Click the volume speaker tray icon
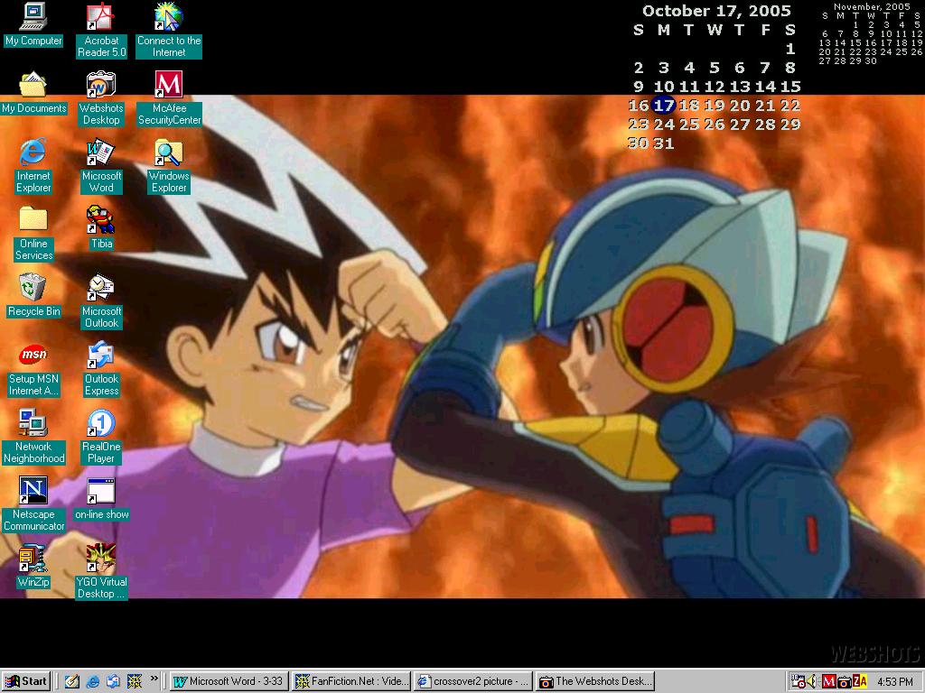 click(813, 682)
